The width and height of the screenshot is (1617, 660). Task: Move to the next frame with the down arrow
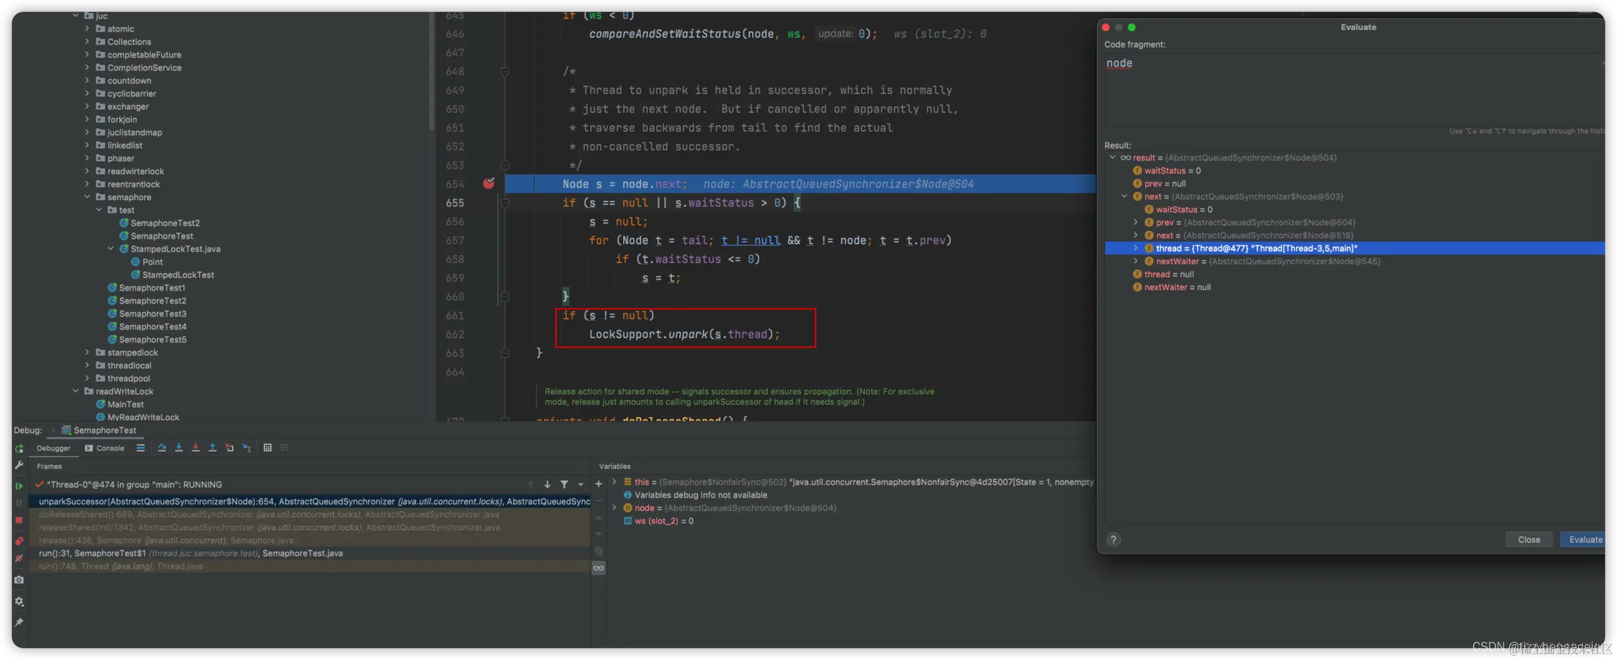[x=547, y=484]
